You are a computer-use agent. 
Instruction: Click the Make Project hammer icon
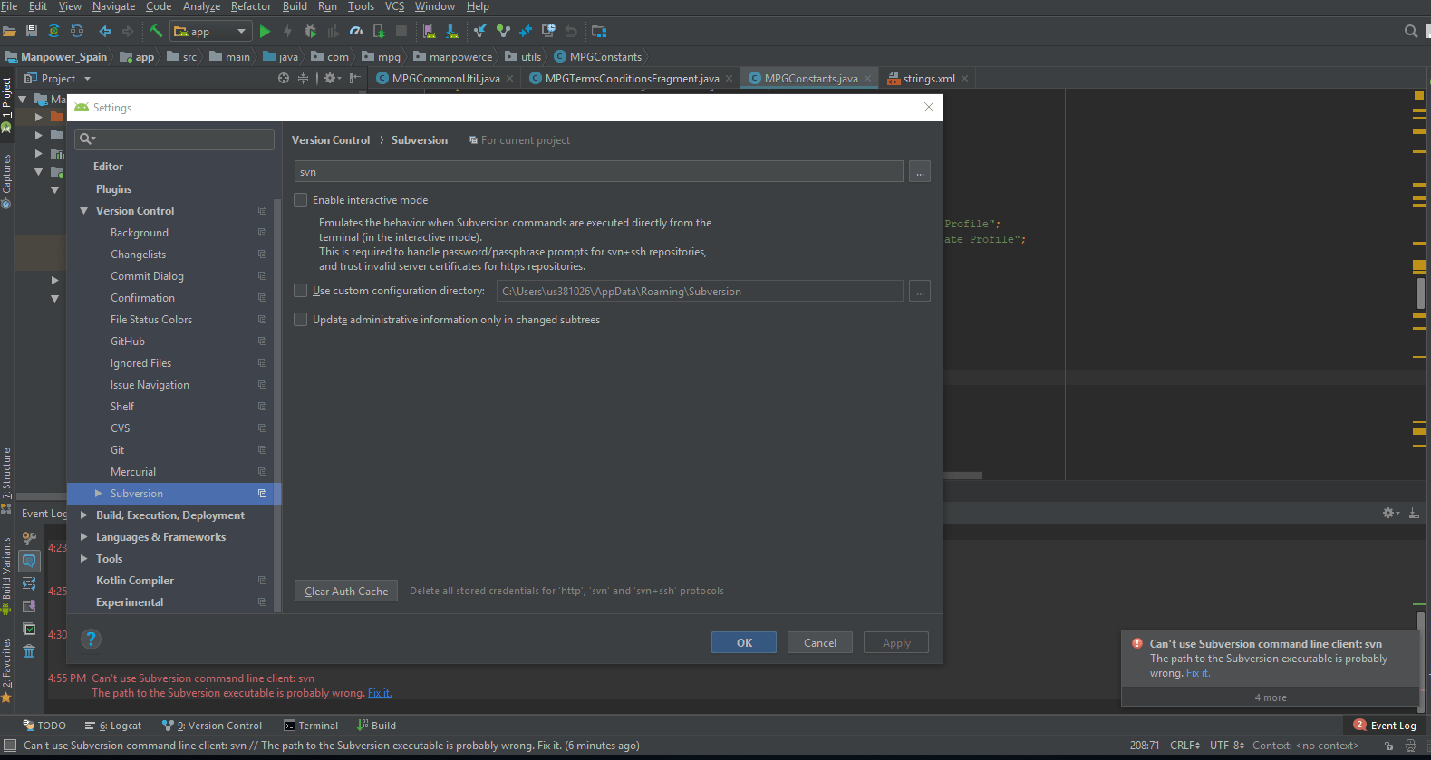click(x=156, y=31)
